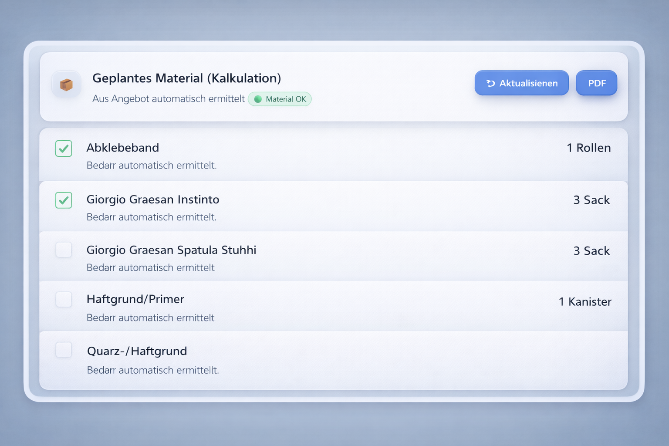Image resolution: width=669 pixels, height=446 pixels.
Task: Click the package box icon
Action: point(66,84)
